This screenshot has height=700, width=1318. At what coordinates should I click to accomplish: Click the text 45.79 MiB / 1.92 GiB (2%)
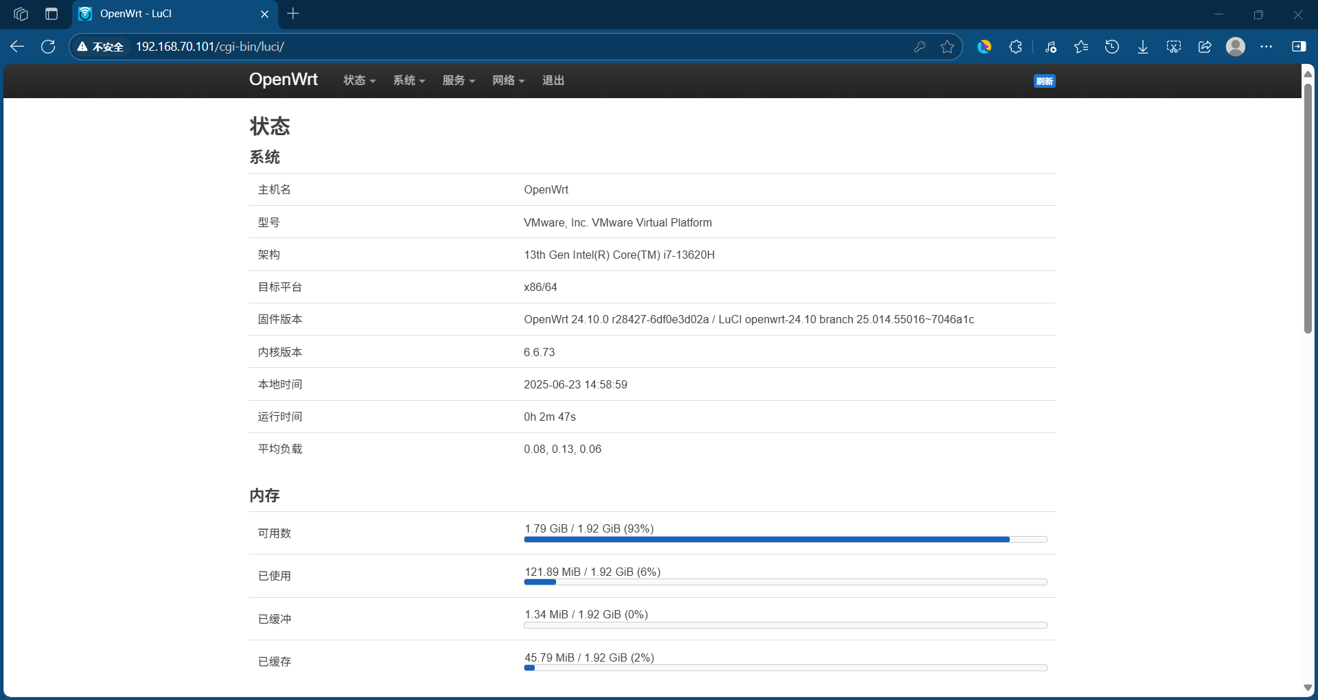click(589, 657)
